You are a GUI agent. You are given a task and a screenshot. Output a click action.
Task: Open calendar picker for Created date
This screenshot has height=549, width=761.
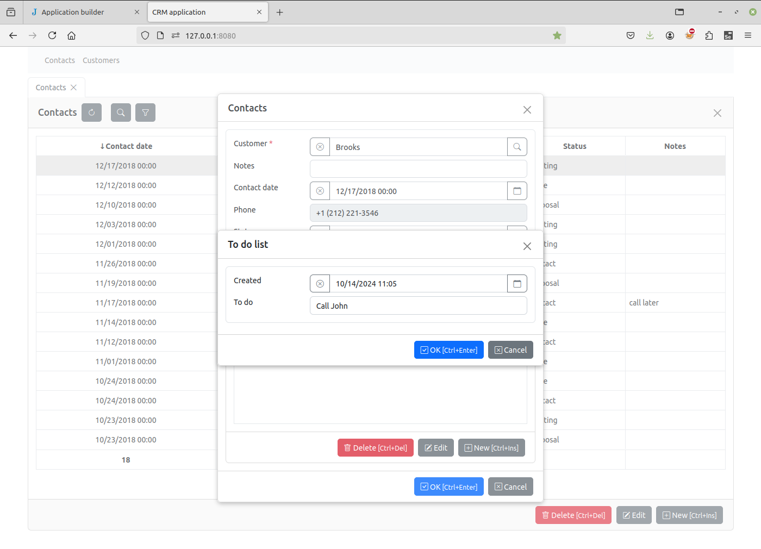(517, 284)
